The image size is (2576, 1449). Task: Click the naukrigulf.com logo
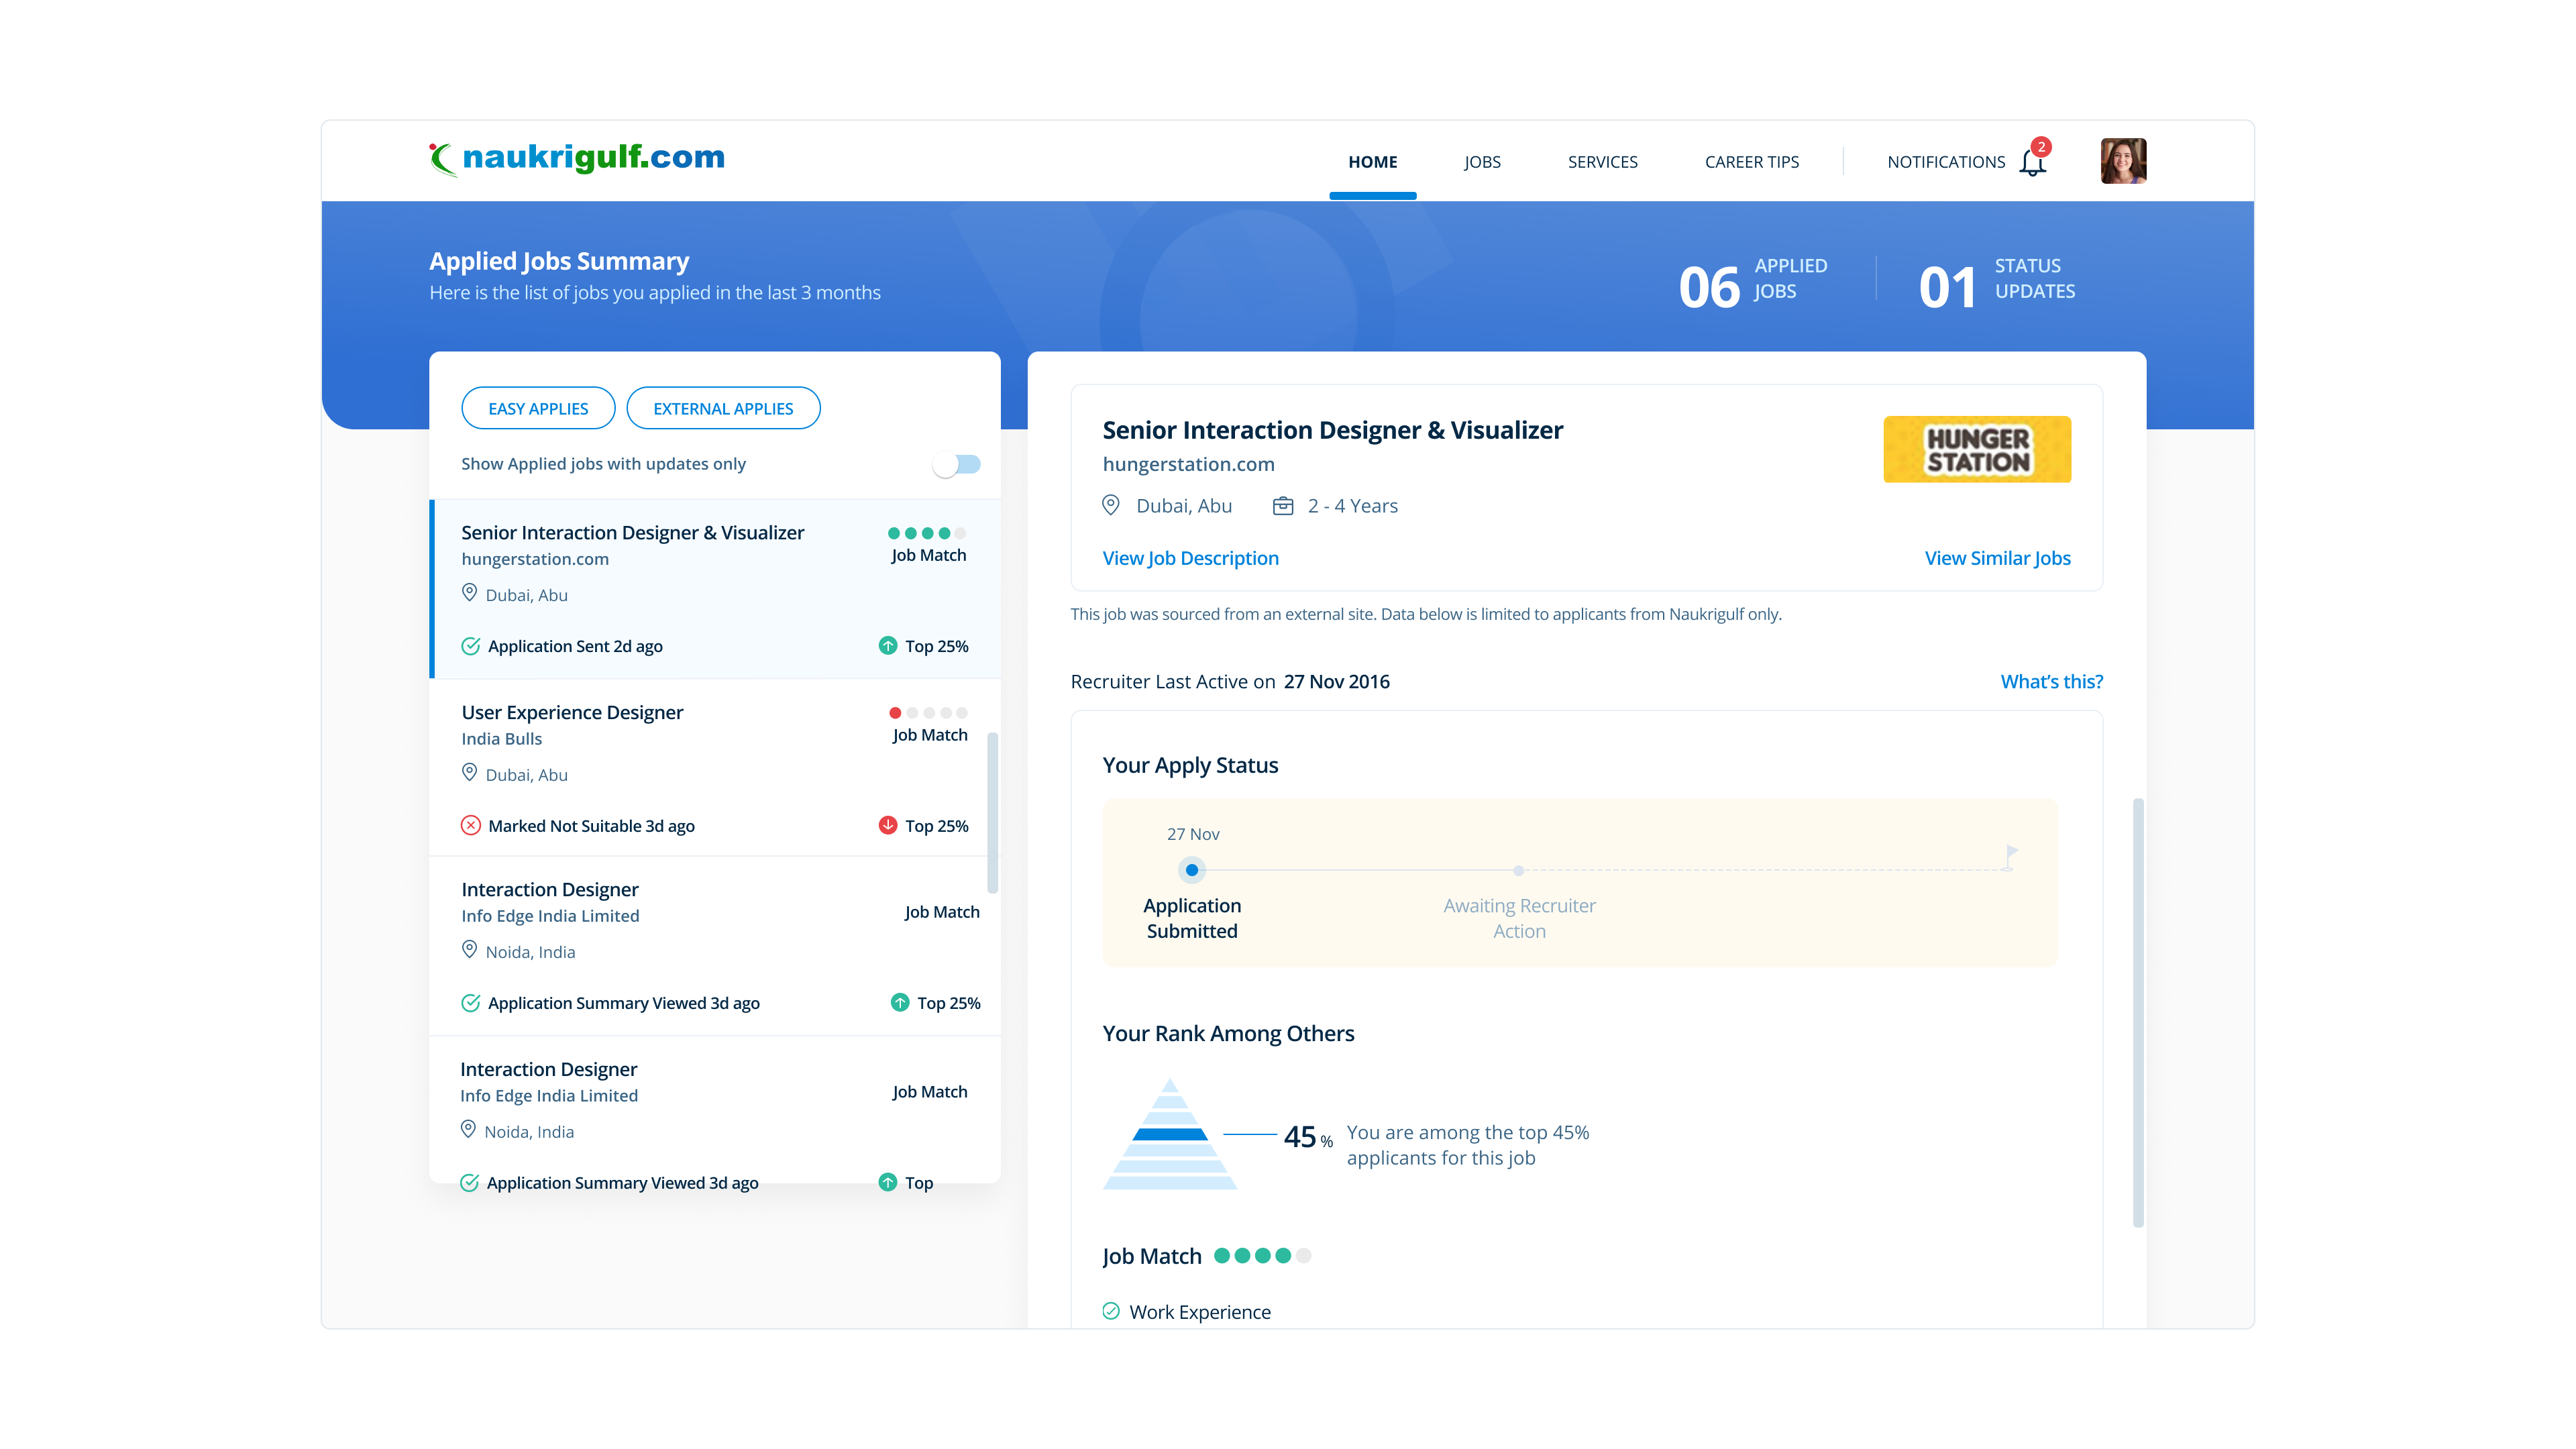coord(577,158)
